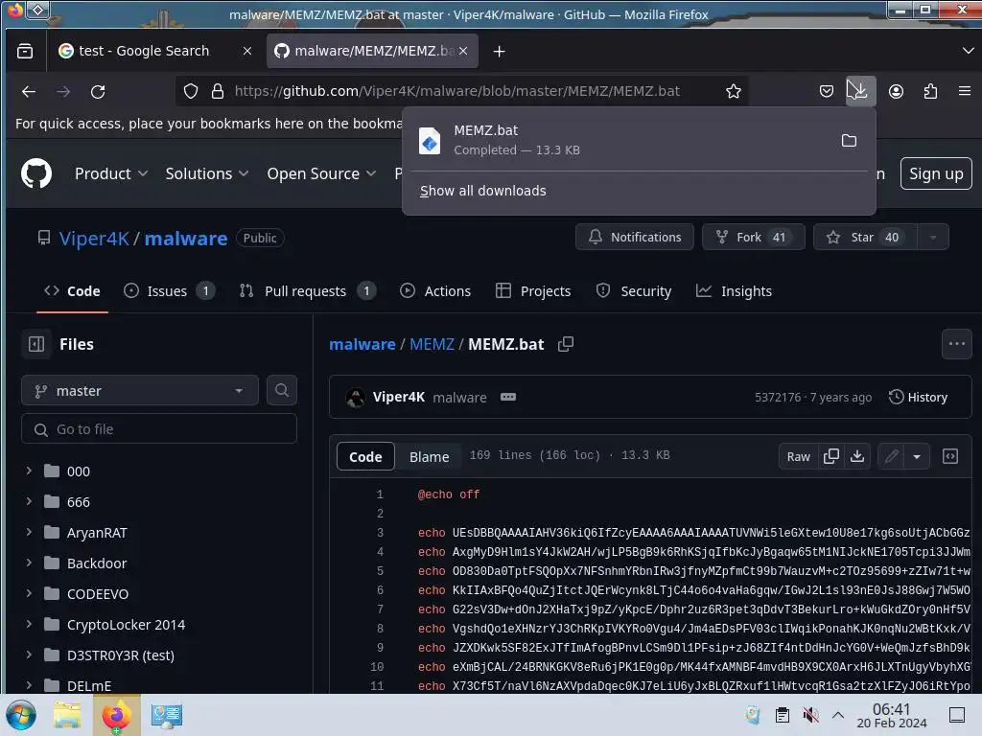Expand the Solutions menu
Image resolution: width=982 pixels, height=736 pixels.
coord(207,173)
